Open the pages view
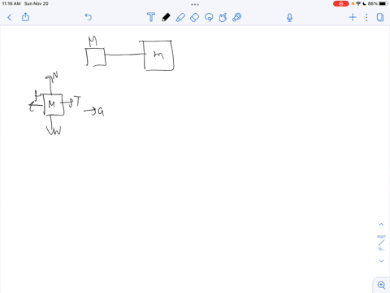 pos(380,17)
